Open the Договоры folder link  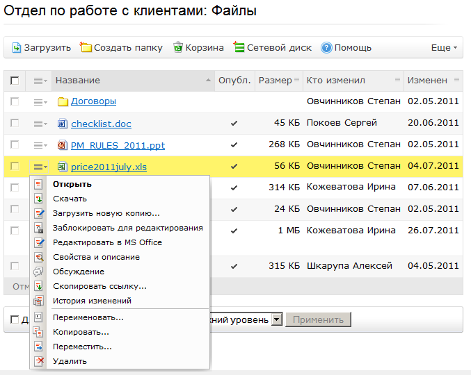pos(93,101)
